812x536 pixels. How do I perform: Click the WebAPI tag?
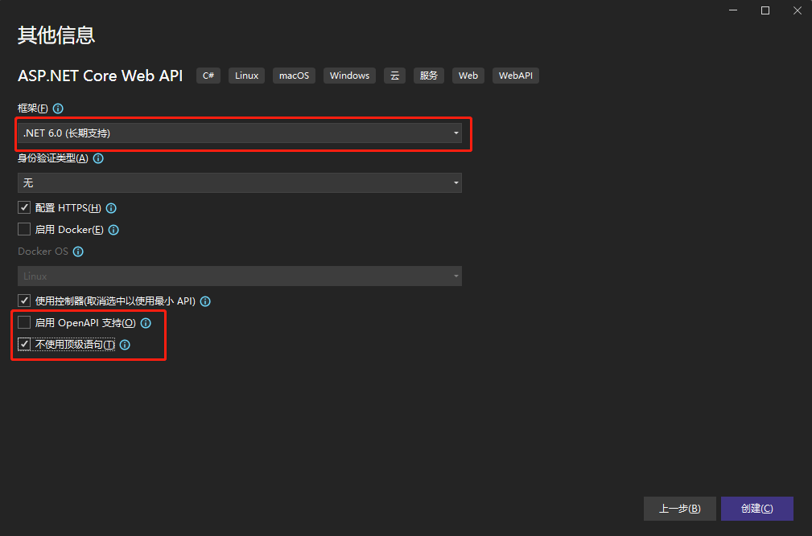coord(516,76)
